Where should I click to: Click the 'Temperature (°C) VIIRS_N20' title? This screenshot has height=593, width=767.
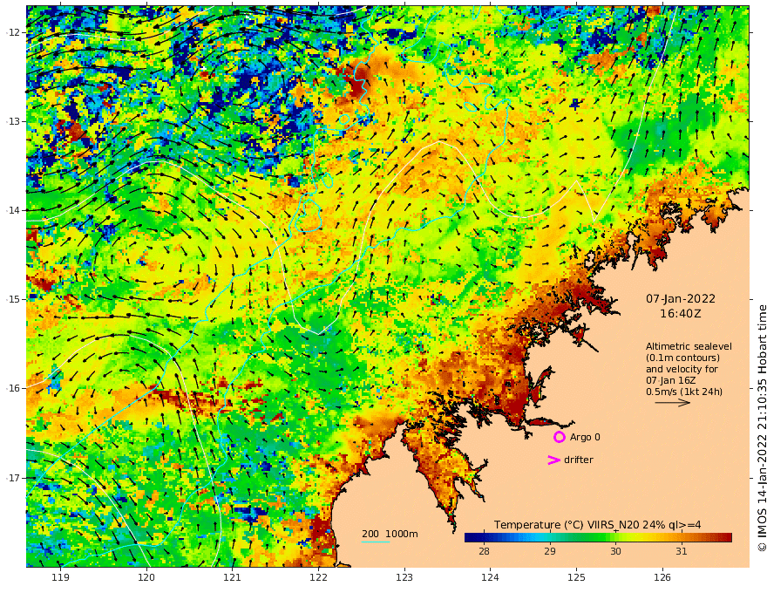pos(567,524)
